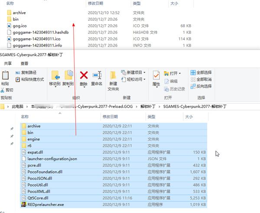The width and height of the screenshot is (260, 213).
Task: Switch to the View (查看) ribbon tab
Action: [x=24, y=63]
